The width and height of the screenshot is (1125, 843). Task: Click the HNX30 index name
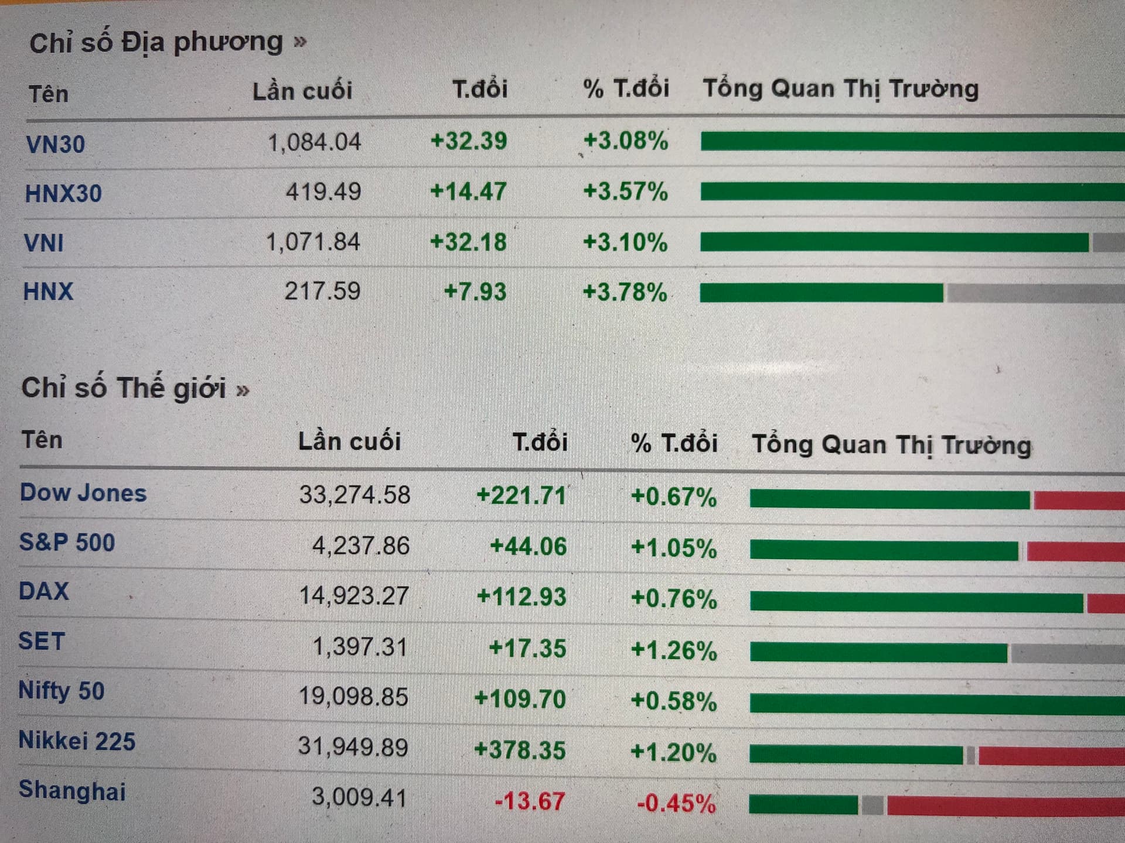click(63, 193)
